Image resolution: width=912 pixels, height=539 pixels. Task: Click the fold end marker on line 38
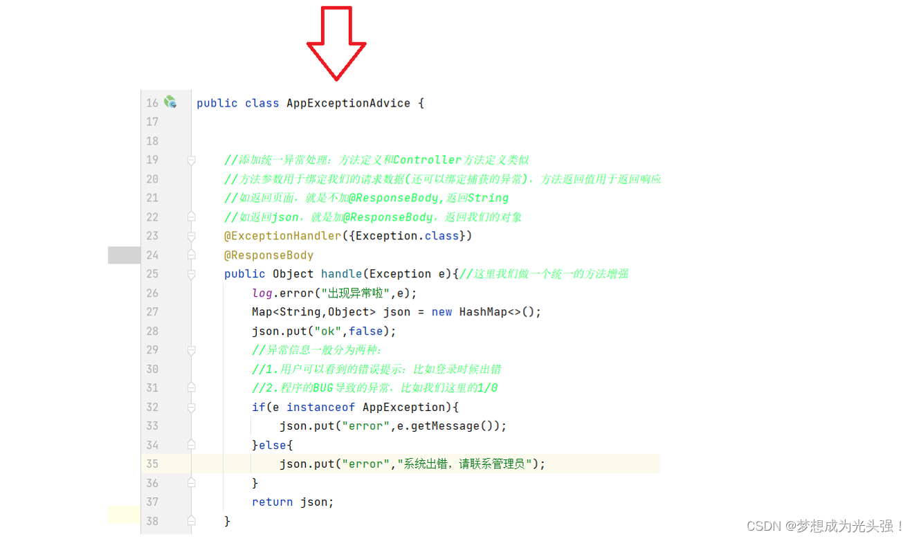point(191,521)
